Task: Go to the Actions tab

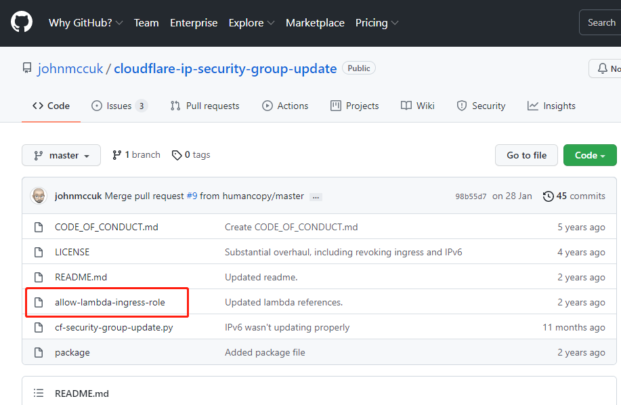Action: pyautogui.click(x=285, y=106)
